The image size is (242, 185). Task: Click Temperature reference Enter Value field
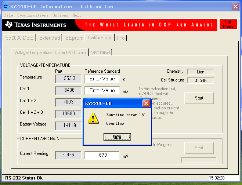coord(102,79)
